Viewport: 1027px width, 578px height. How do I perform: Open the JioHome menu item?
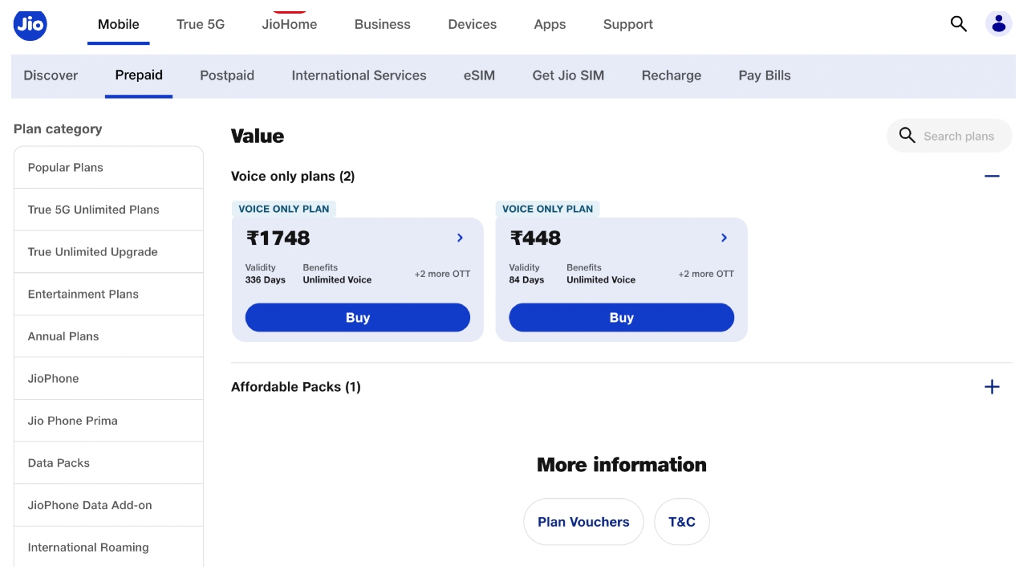[x=290, y=24]
